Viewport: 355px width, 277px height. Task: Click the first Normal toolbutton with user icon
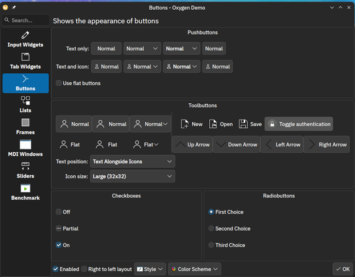click(74, 124)
